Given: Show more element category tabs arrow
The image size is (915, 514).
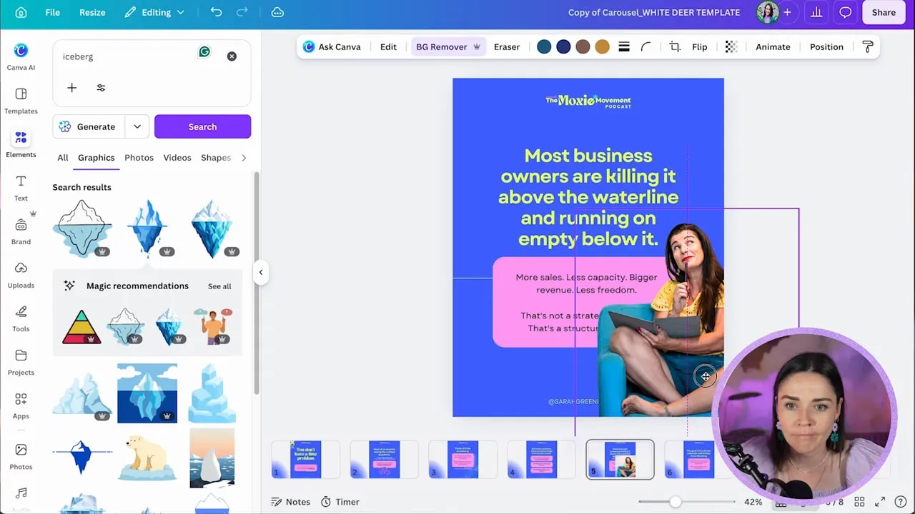Looking at the screenshot, I should (244, 158).
